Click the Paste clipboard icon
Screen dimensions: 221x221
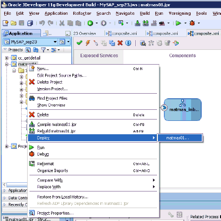pyautogui.click(x=78, y=23)
